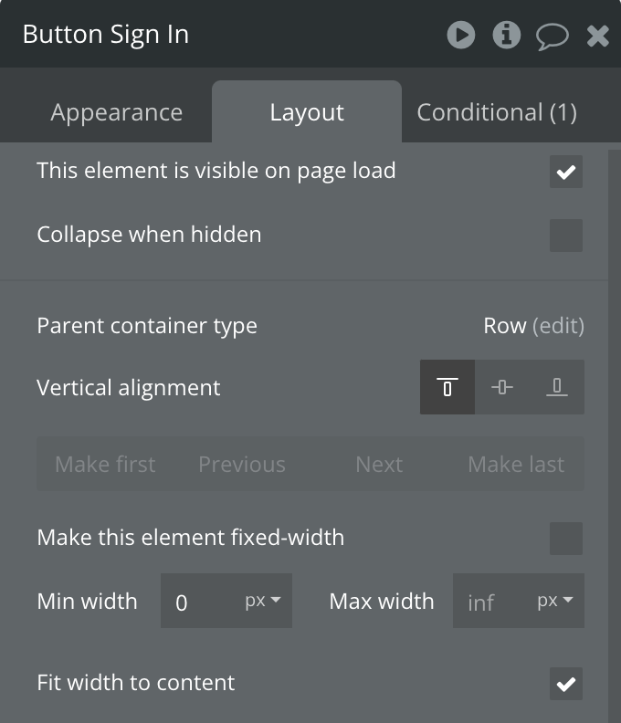Image resolution: width=621 pixels, height=723 pixels.
Task: Click the Make last button
Action: pyautogui.click(x=516, y=464)
